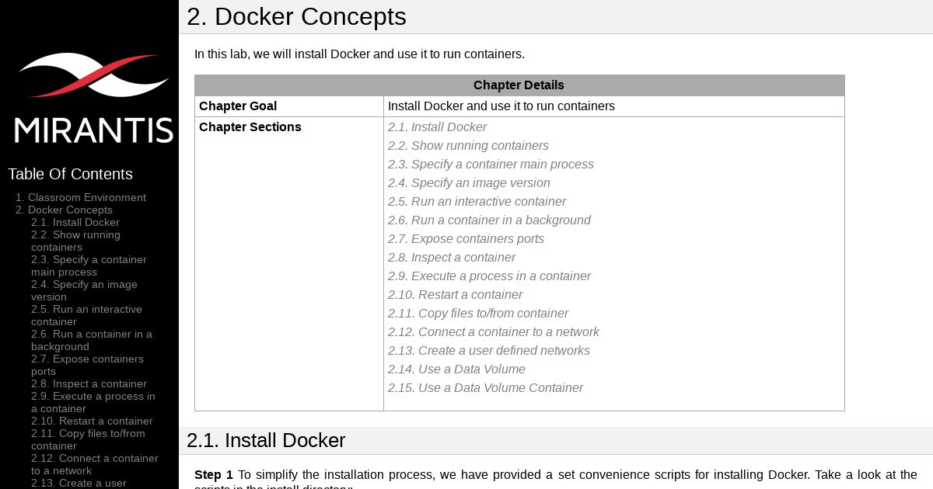The width and height of the screenshot is (933, 489).
Task: Follow table link 2.11. Copy files to/from container
Action: tap(478, 313)
